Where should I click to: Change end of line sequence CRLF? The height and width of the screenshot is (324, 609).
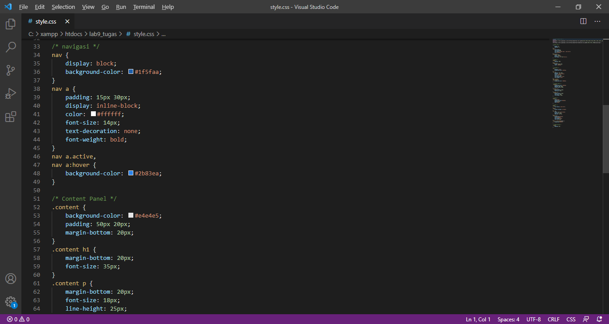coord(554,320)
